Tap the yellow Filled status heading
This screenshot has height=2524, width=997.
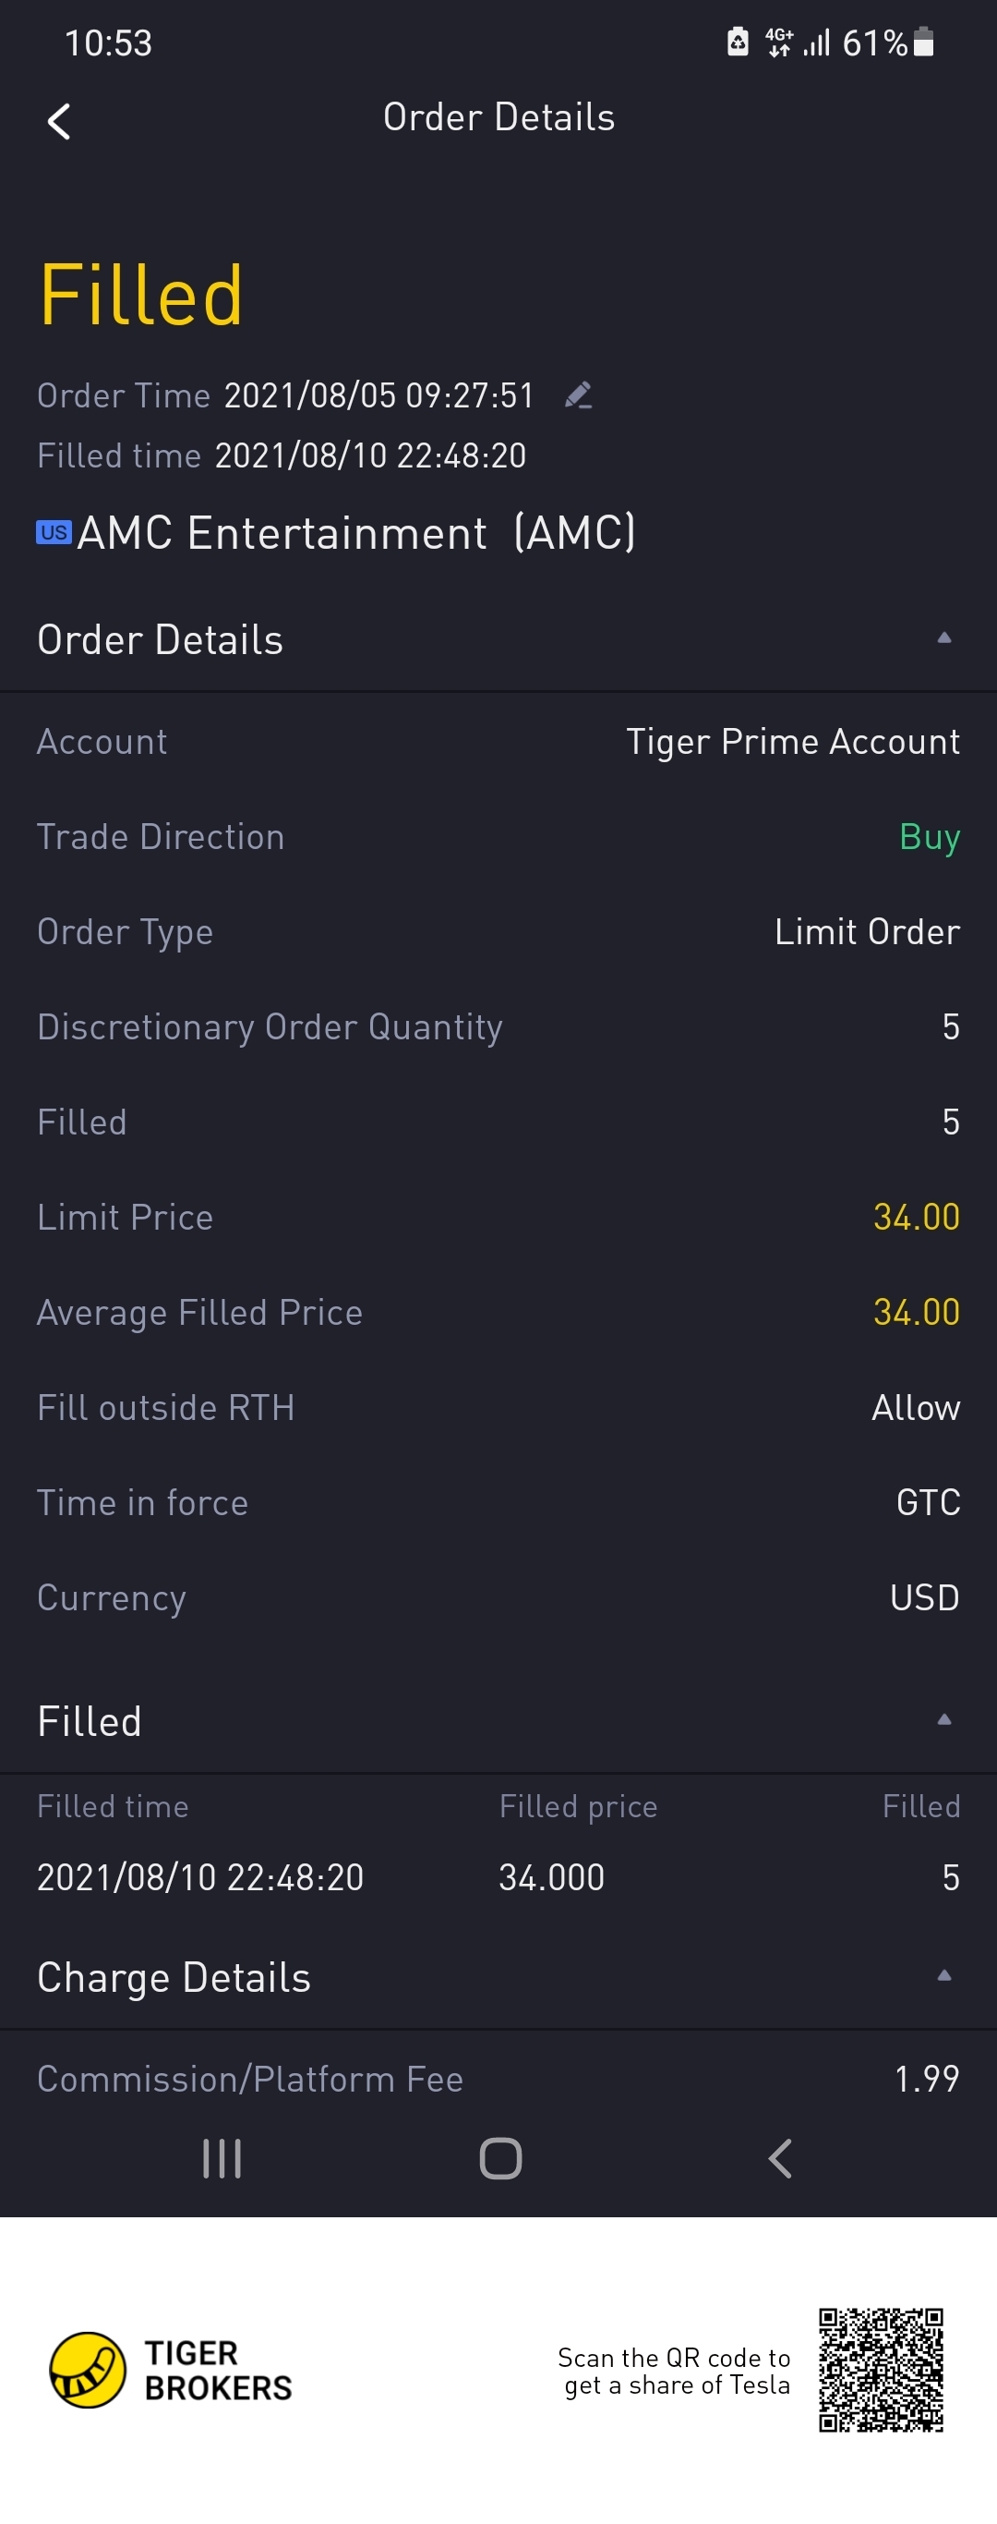click(141, 295)
